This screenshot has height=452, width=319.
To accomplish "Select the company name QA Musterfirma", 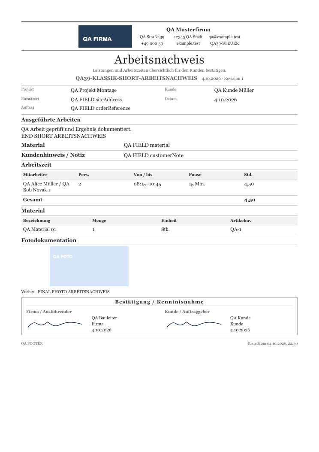I will [x=188, y=29].
